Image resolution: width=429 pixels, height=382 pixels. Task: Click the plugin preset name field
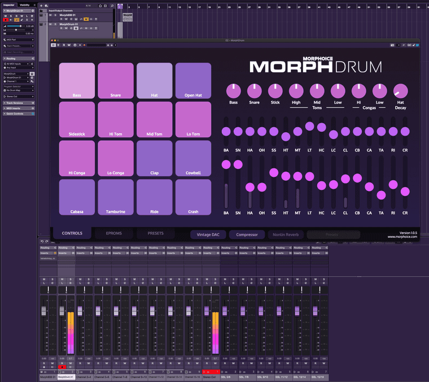tap(97, 45)
